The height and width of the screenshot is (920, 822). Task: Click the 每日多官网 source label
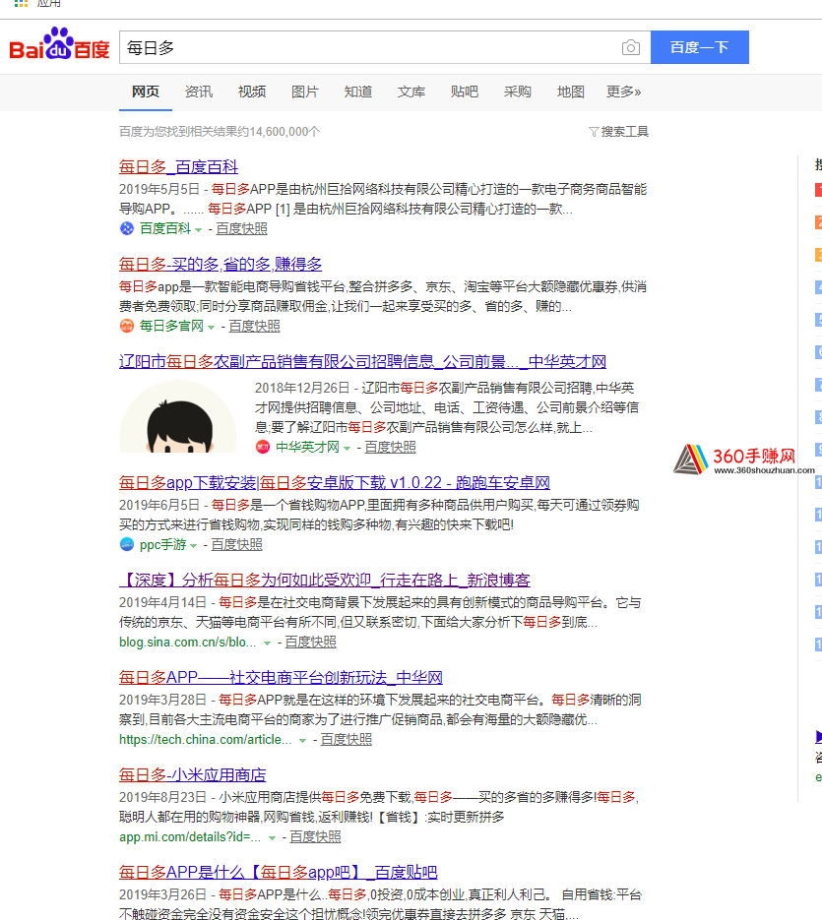(171, 327)
